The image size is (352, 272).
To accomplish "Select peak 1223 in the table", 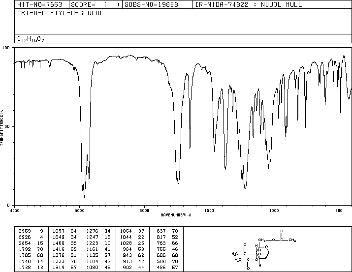I will [92, 243].
